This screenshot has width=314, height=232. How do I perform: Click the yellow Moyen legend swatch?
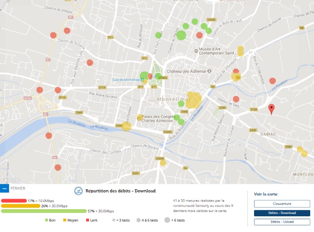pos(65,220)
